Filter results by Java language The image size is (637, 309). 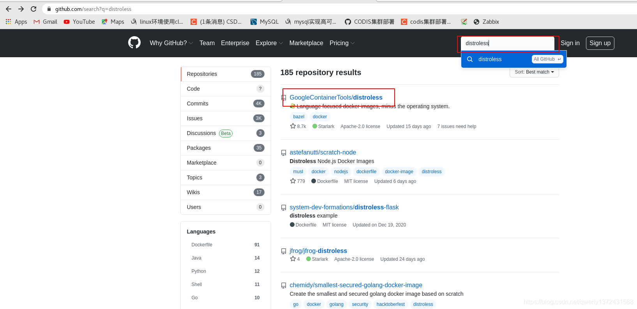point(226,258)
